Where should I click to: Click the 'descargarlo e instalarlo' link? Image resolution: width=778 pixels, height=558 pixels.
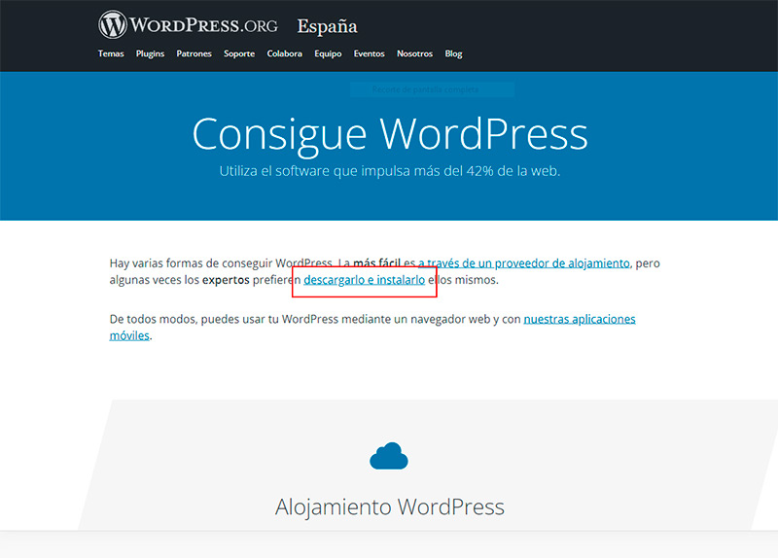tap(364, 280)
